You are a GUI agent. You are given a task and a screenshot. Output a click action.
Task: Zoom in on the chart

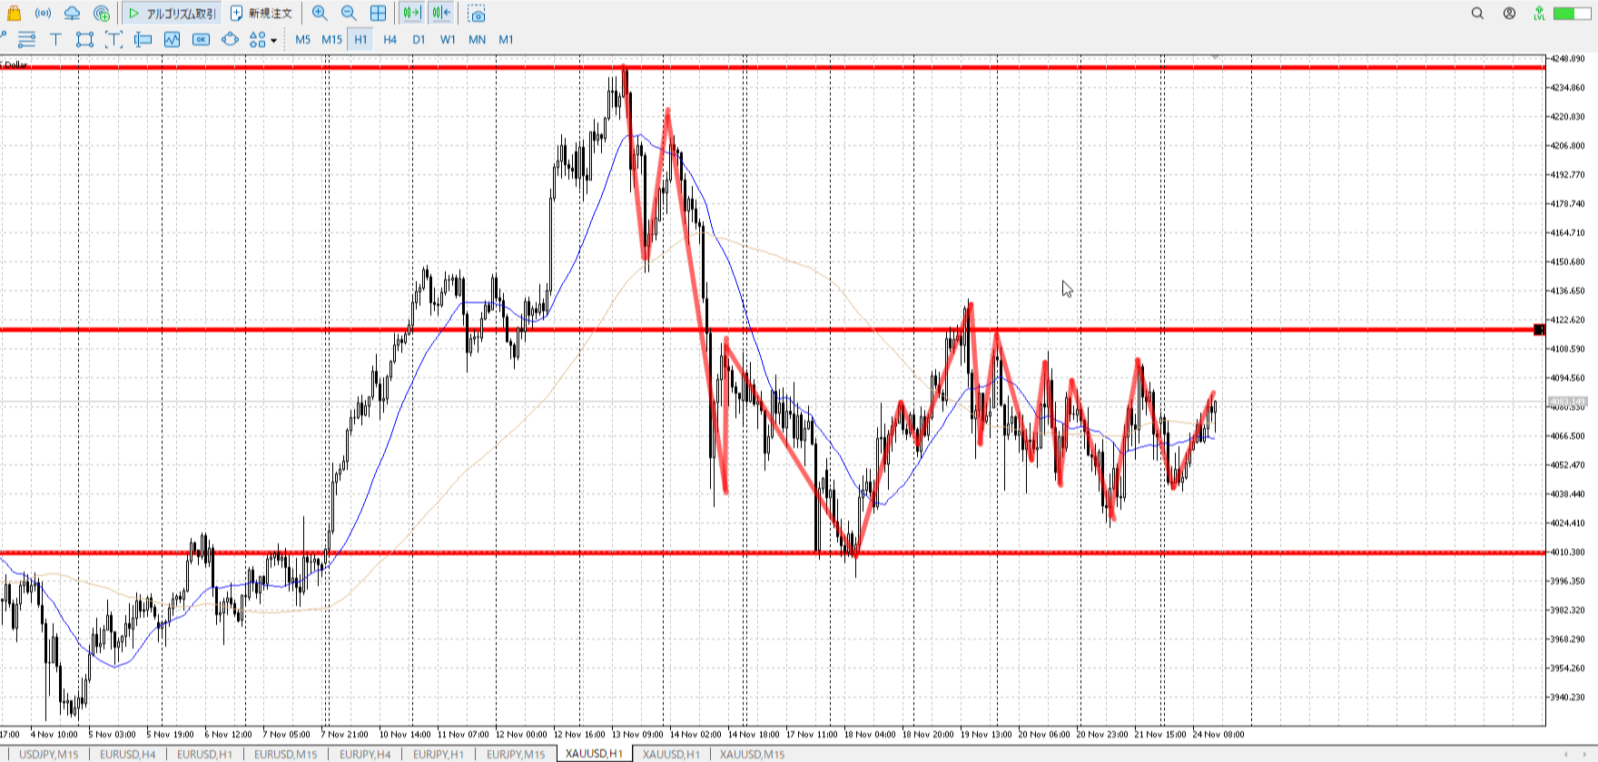click(x=320, y=14)
